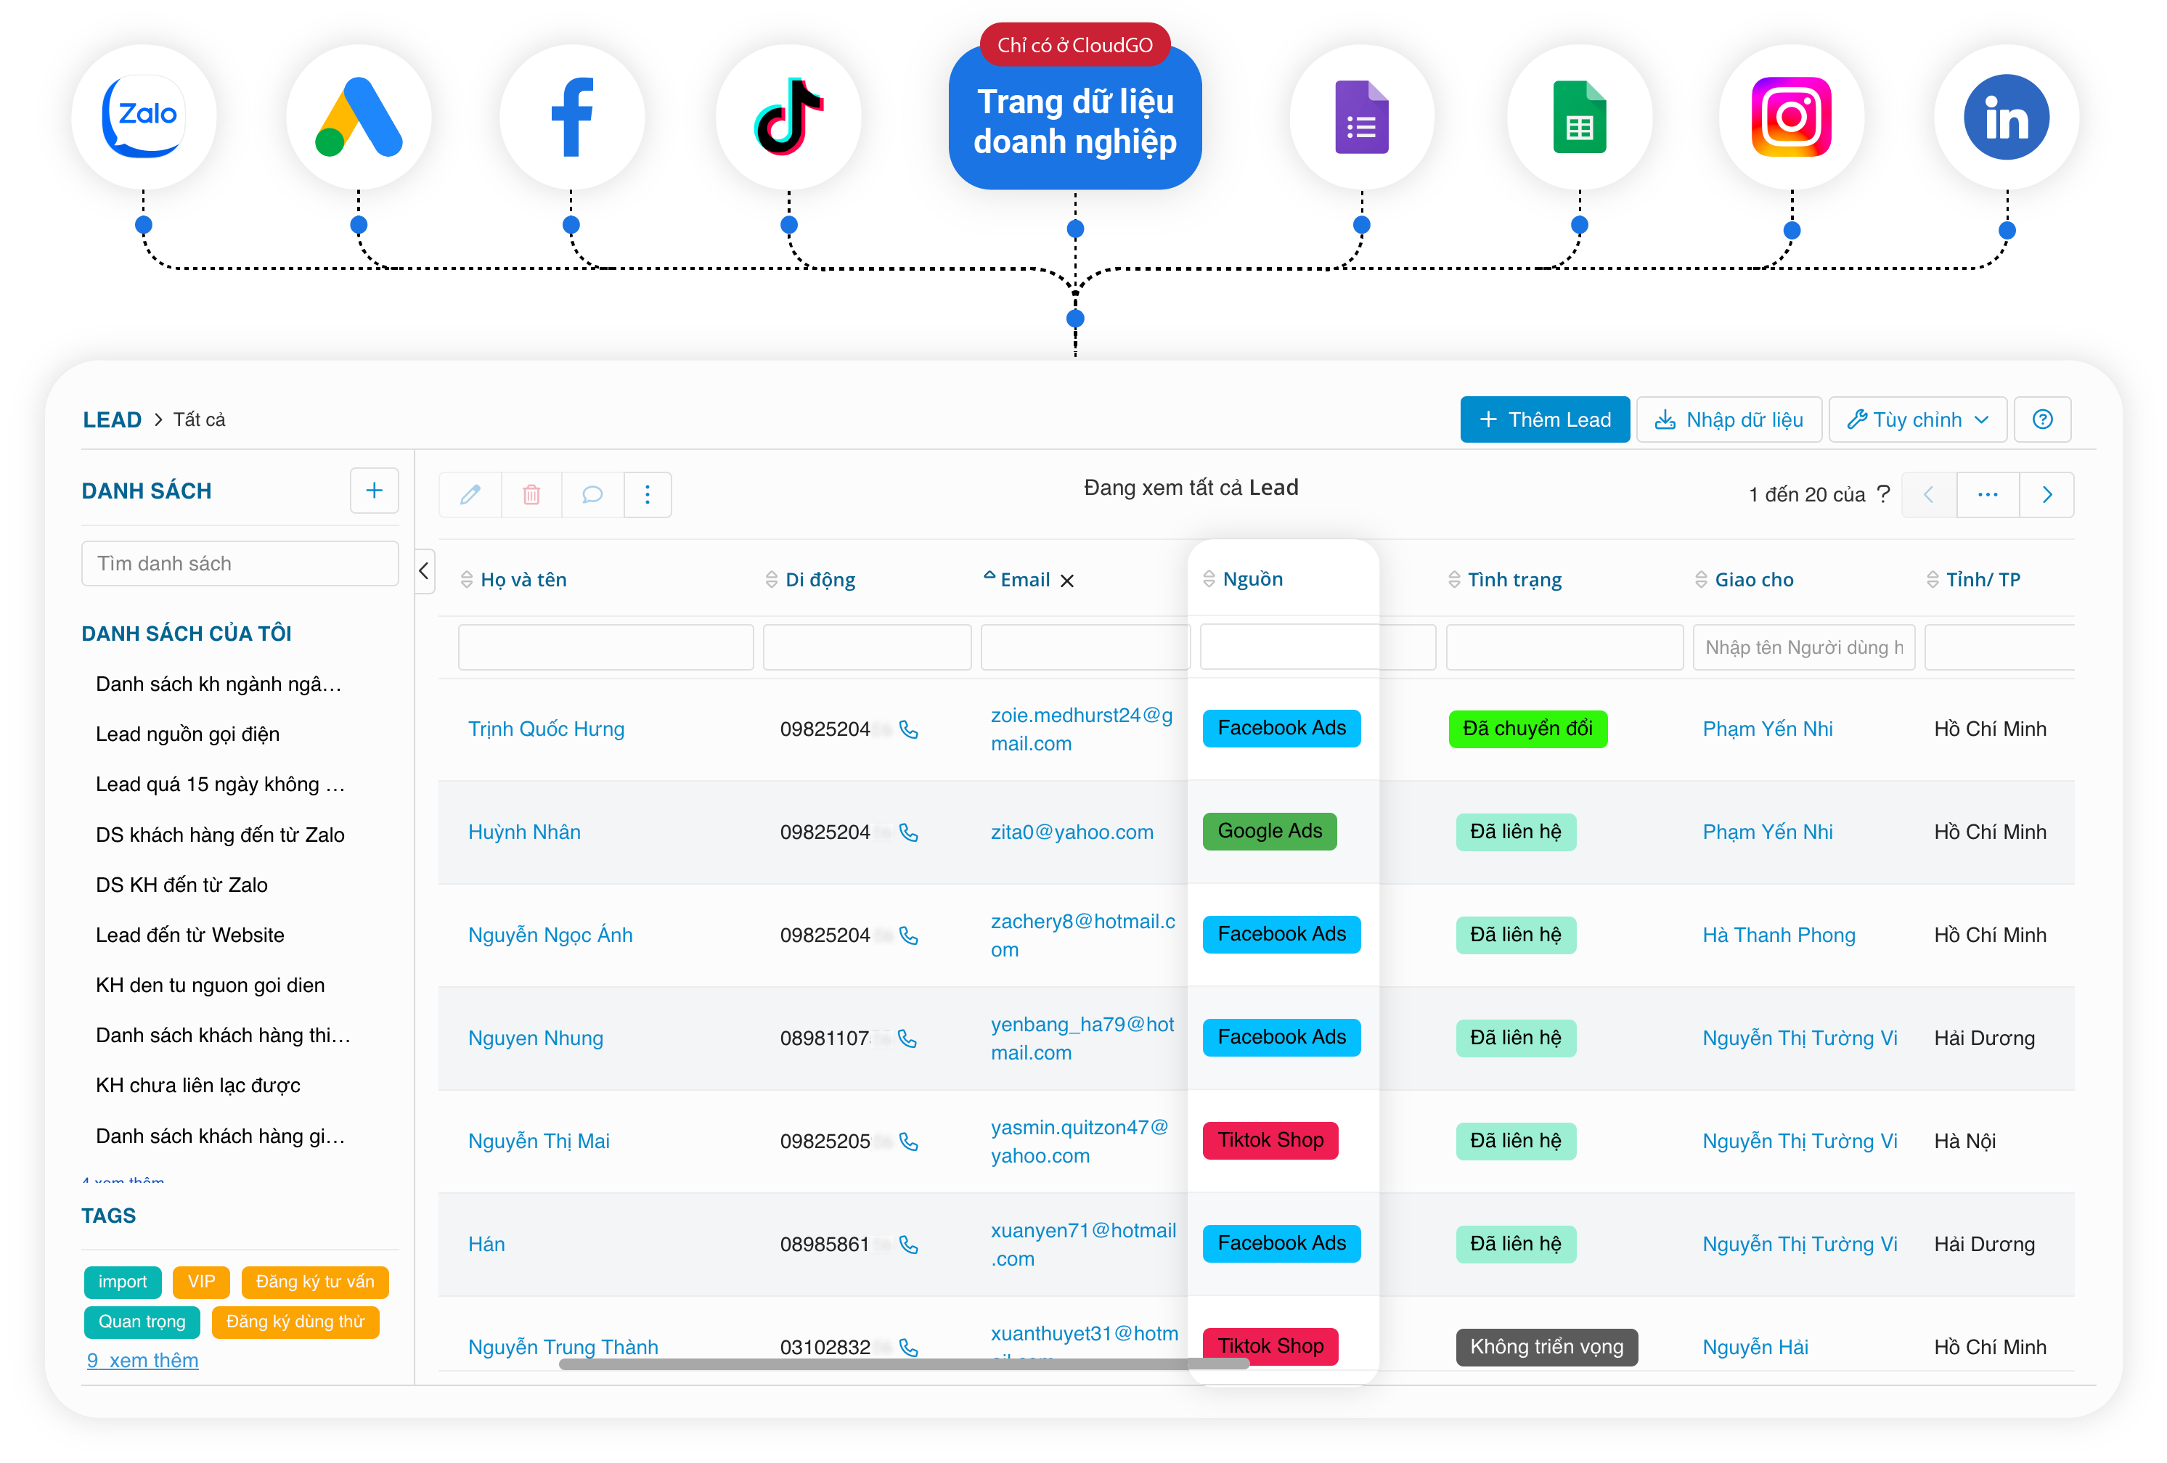Click the Zalo integration icon
Screen dimensions: 2167x1463
point(144,118)
